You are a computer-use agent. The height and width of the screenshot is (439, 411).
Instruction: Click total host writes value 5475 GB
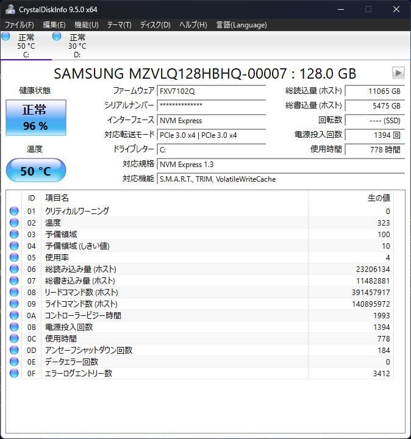click(x=375, y=106)
